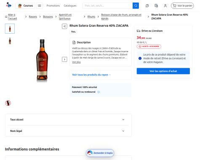Open the user account icon

(x=165, y=6)
